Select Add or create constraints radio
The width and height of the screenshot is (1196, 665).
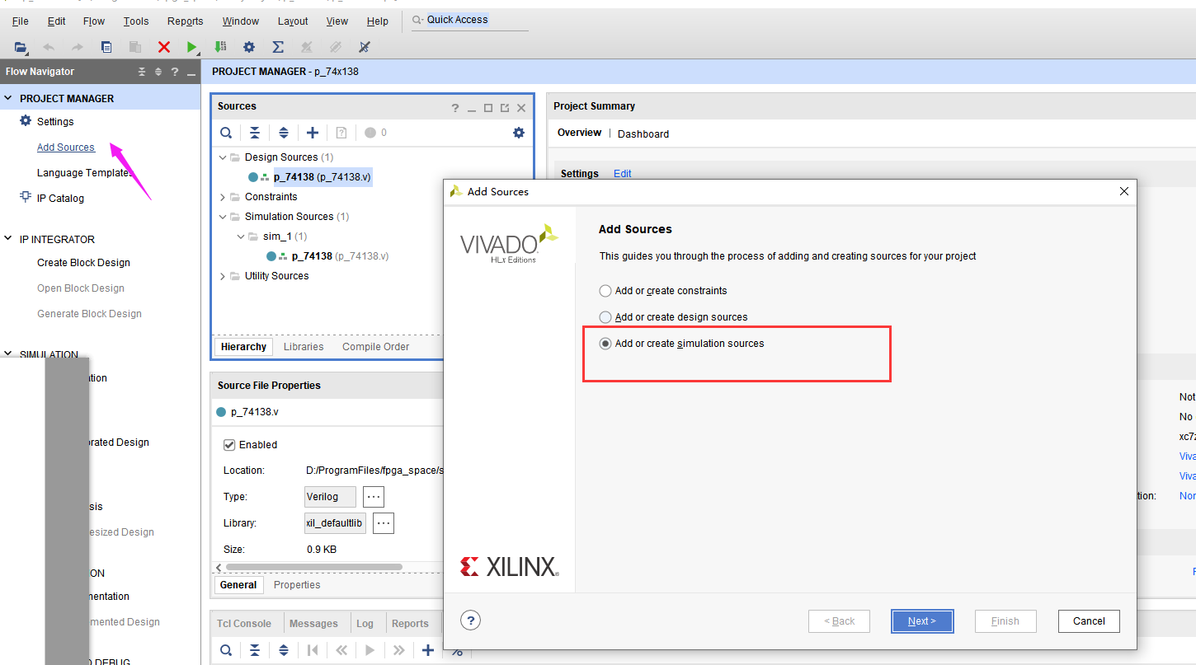coord(605,291)
